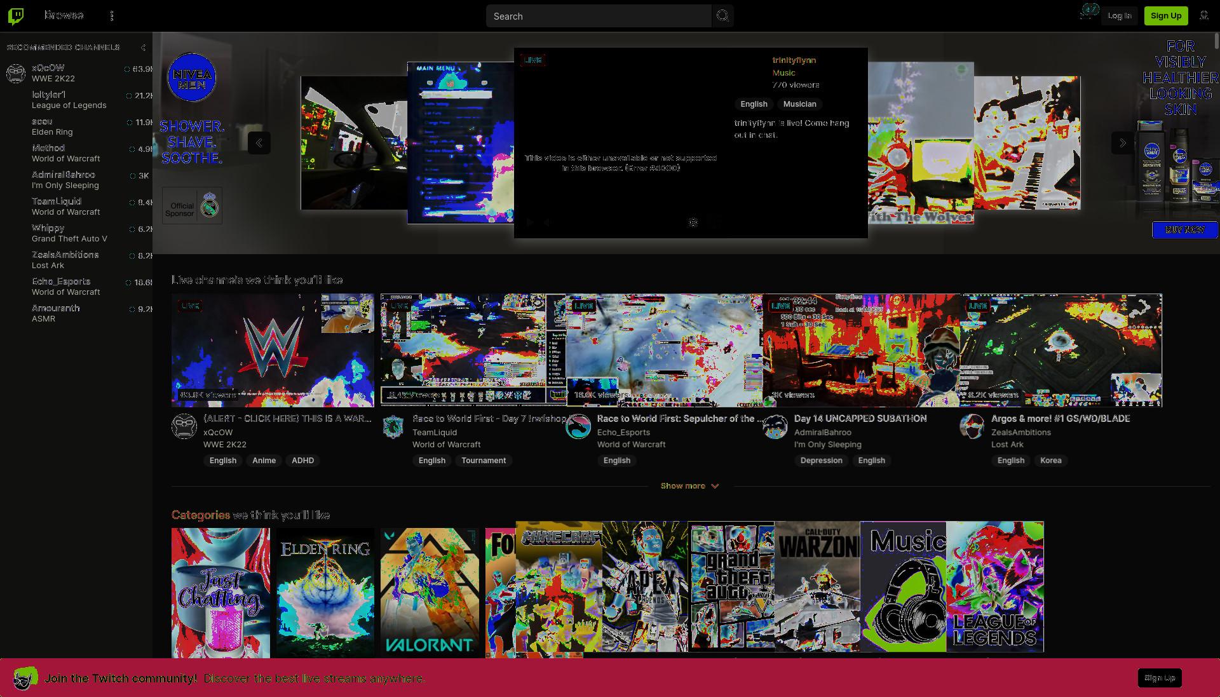The width and height of the screenshot is (1220, 697).
Task: Click the Log In button
Action: [x=1120, y=16]
